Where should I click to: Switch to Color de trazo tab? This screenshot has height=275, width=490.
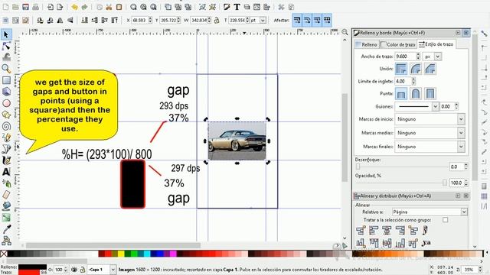(x=398, y=44)
